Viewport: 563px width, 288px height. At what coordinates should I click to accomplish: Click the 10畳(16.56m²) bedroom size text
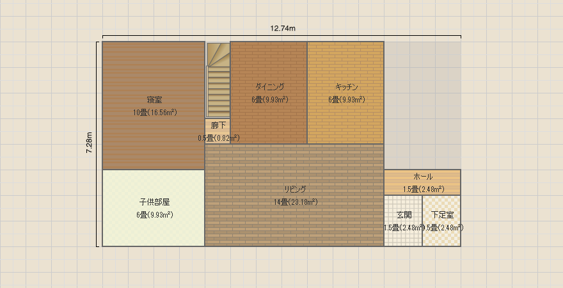coord(155,113)
